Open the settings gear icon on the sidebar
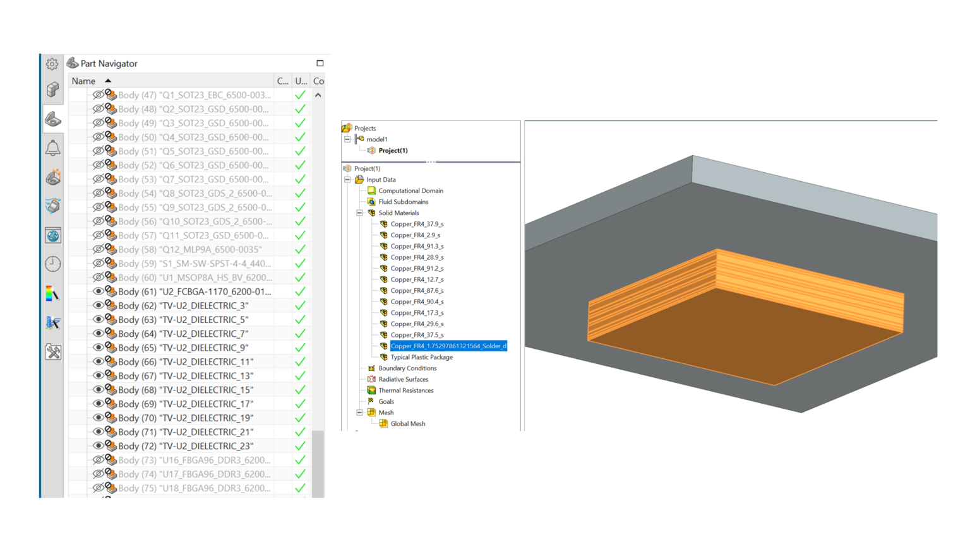 53,63
